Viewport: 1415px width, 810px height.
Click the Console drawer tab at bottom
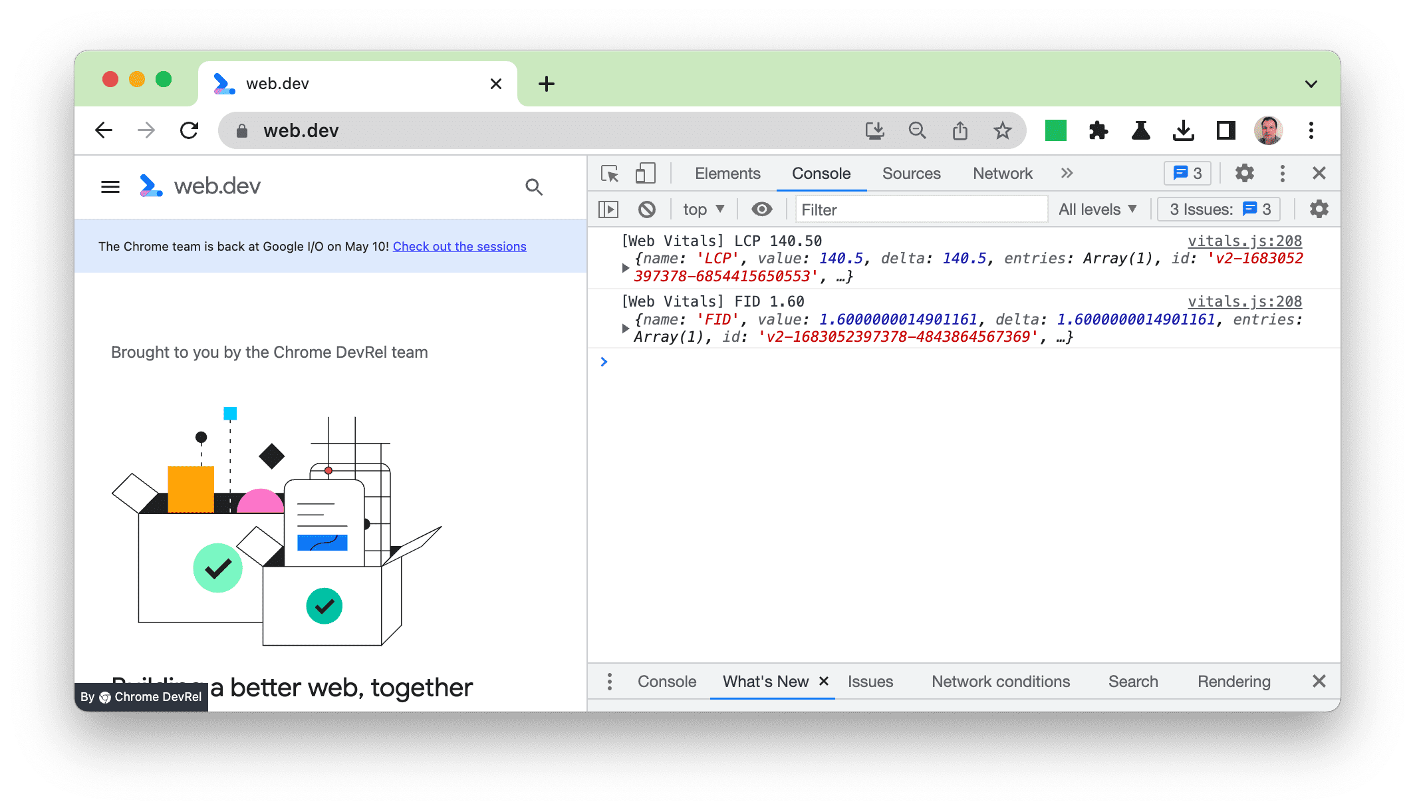click(666, 682)
